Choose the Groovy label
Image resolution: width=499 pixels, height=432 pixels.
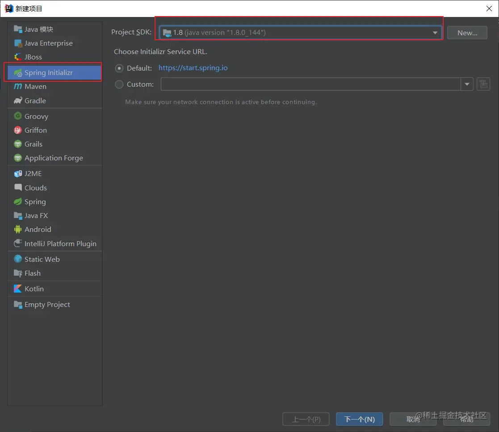(36, 117)
